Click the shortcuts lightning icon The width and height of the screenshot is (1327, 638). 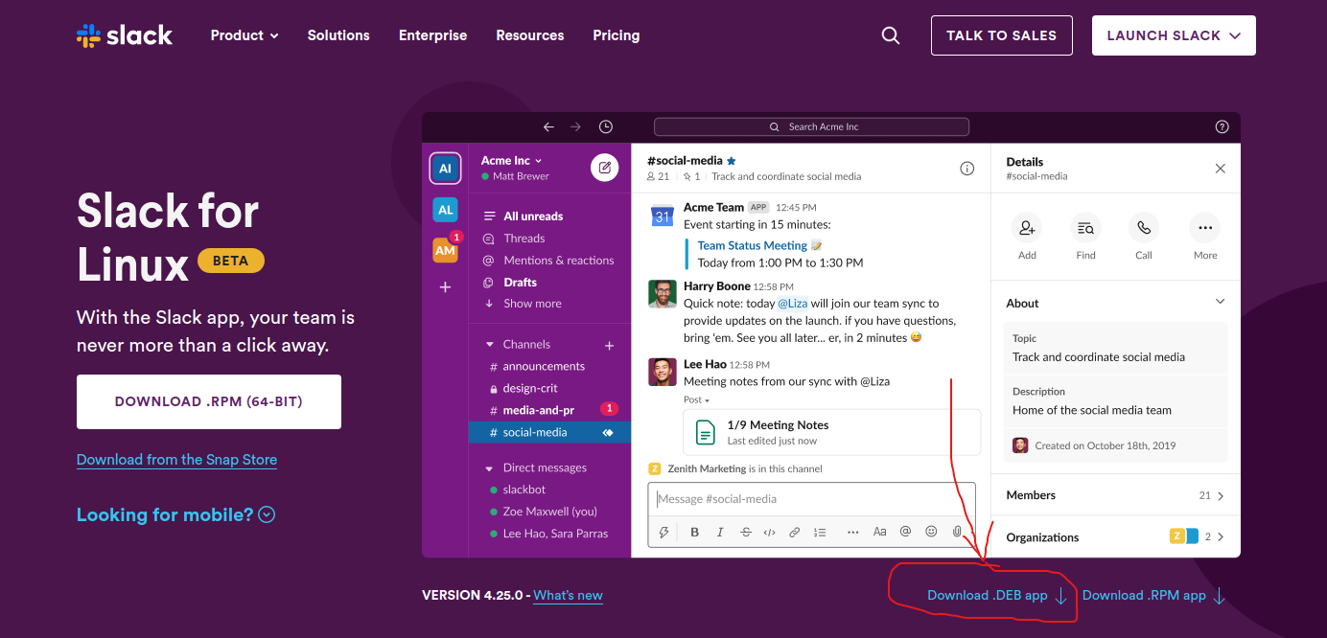[x=663, y=532]
